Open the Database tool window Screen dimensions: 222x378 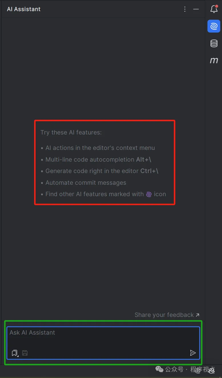tap(214, 43)
